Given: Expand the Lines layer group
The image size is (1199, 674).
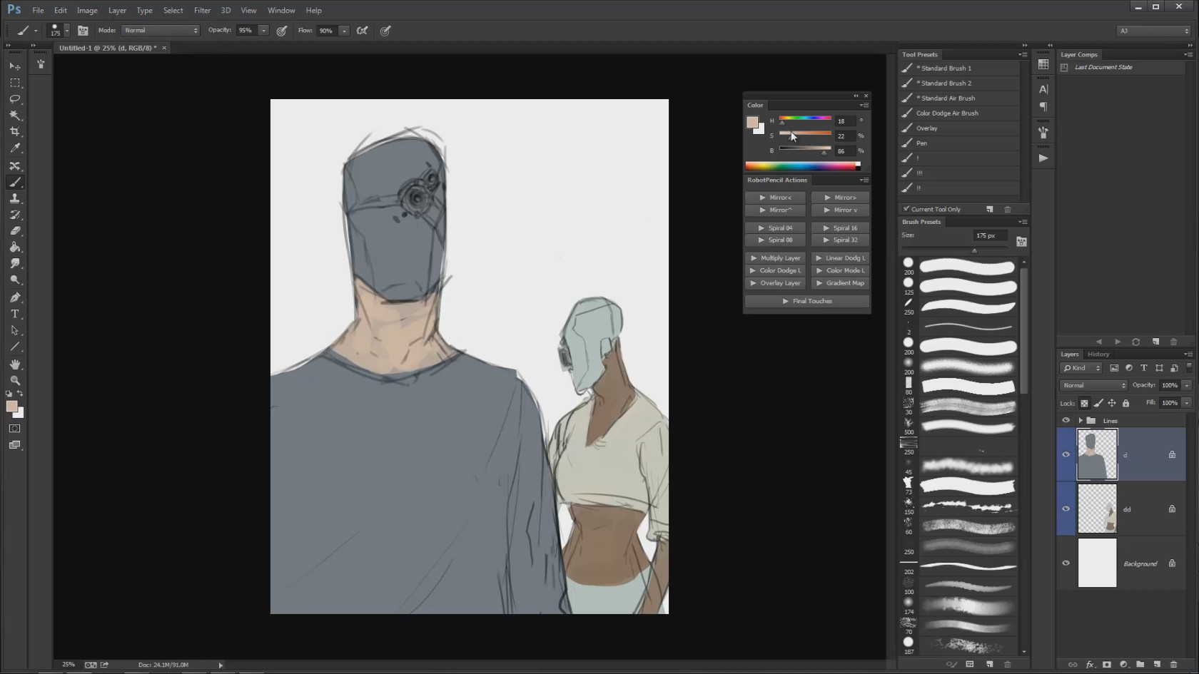Looking at the screenshot, I should 1081,421.
